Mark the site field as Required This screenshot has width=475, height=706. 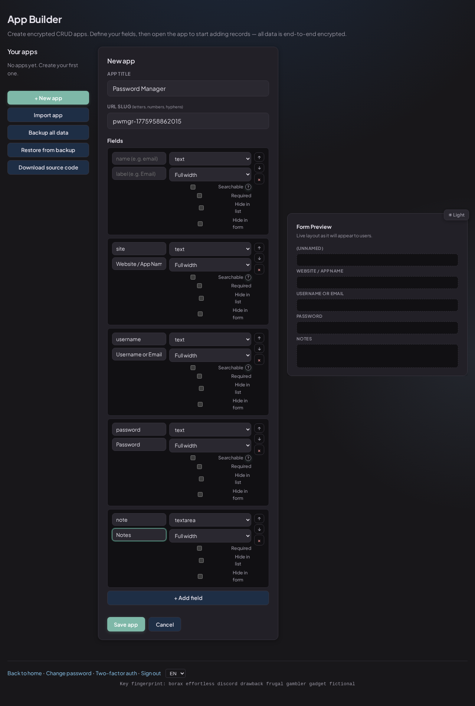tap(200, 286)
